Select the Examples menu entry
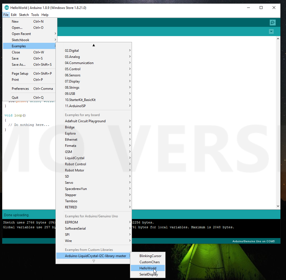This screenshot has height=280, width=286. click(x=29, y=46)
